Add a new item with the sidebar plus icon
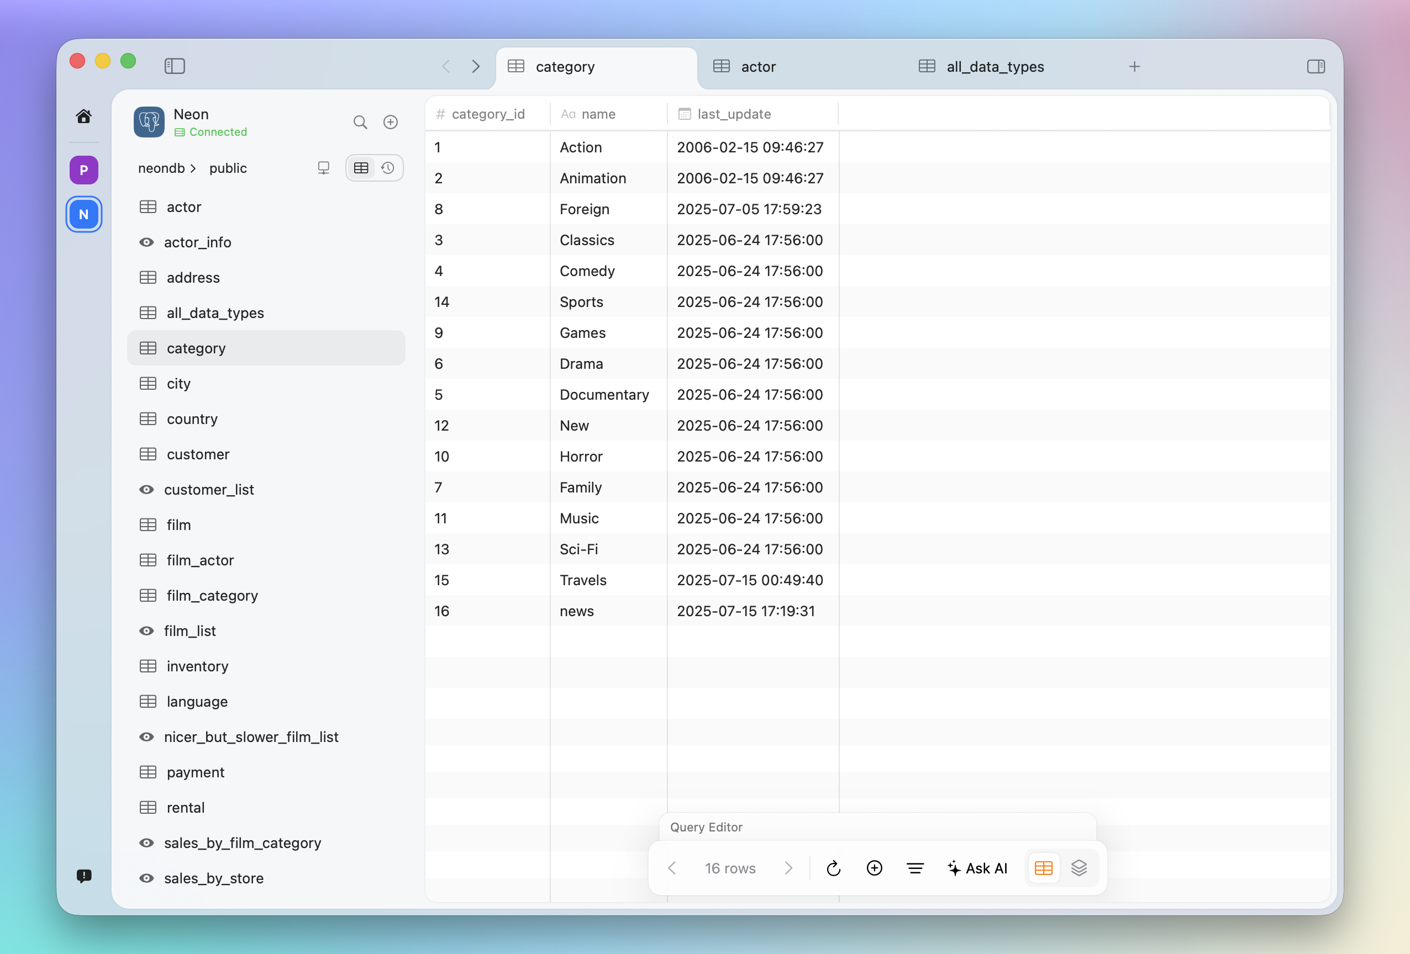 [x=391, y=123]
